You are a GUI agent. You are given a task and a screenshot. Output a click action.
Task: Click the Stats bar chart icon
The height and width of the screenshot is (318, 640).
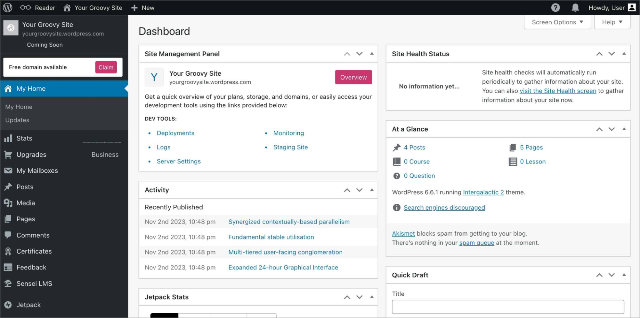click(x=8, y=138)
